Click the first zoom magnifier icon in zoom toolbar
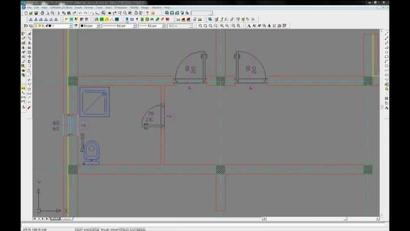410x231 pixels. [x=201, y=26]
